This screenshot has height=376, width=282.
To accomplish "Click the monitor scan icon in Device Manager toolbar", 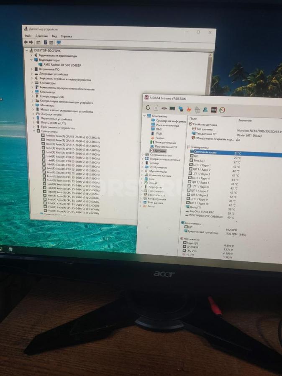I will pos(59,43).
